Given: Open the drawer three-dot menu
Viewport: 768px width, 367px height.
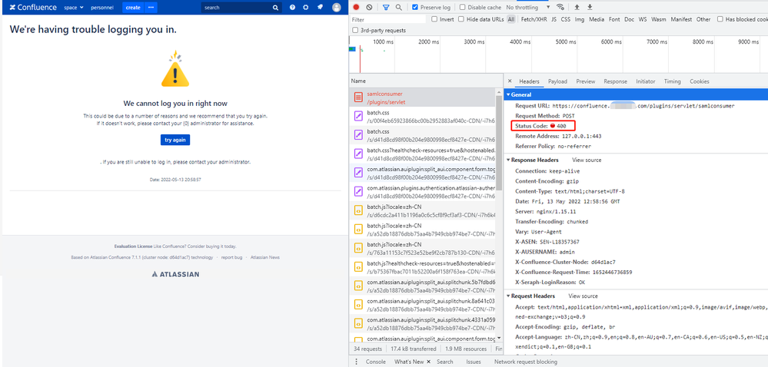Looking at the screenshot, I should (355, 362).
